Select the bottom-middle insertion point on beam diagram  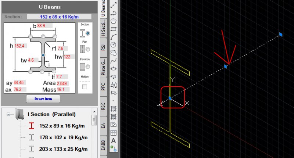(42, 71)
